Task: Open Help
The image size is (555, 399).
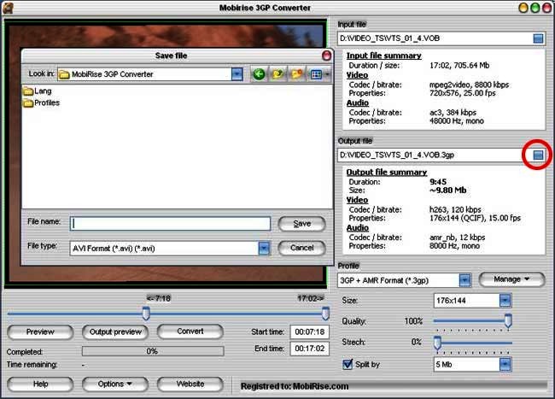Action: pyautogui.click(x=40, y=384)
